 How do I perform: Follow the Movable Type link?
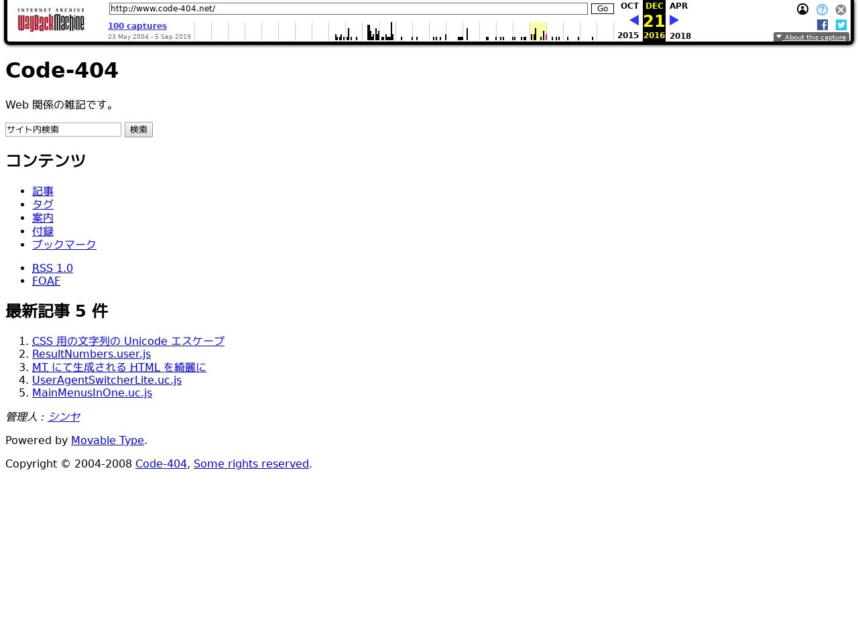click(x=107, y=441)
